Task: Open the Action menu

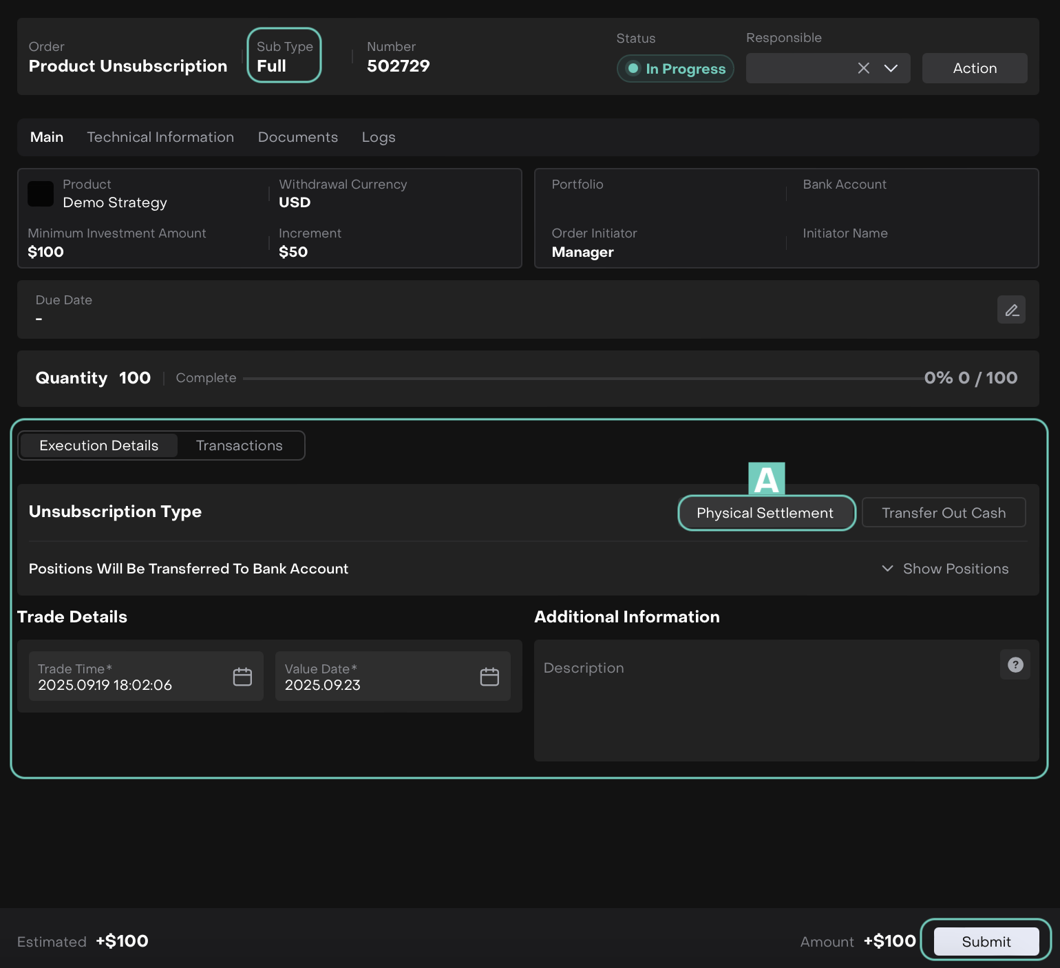Action: pyautogui.click(x=974, y=68)
